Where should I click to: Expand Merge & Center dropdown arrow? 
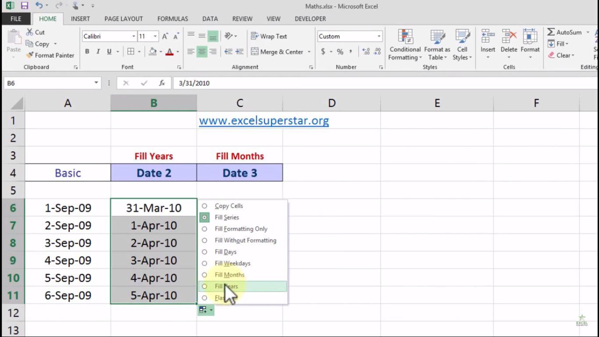[x=309, y=52]
